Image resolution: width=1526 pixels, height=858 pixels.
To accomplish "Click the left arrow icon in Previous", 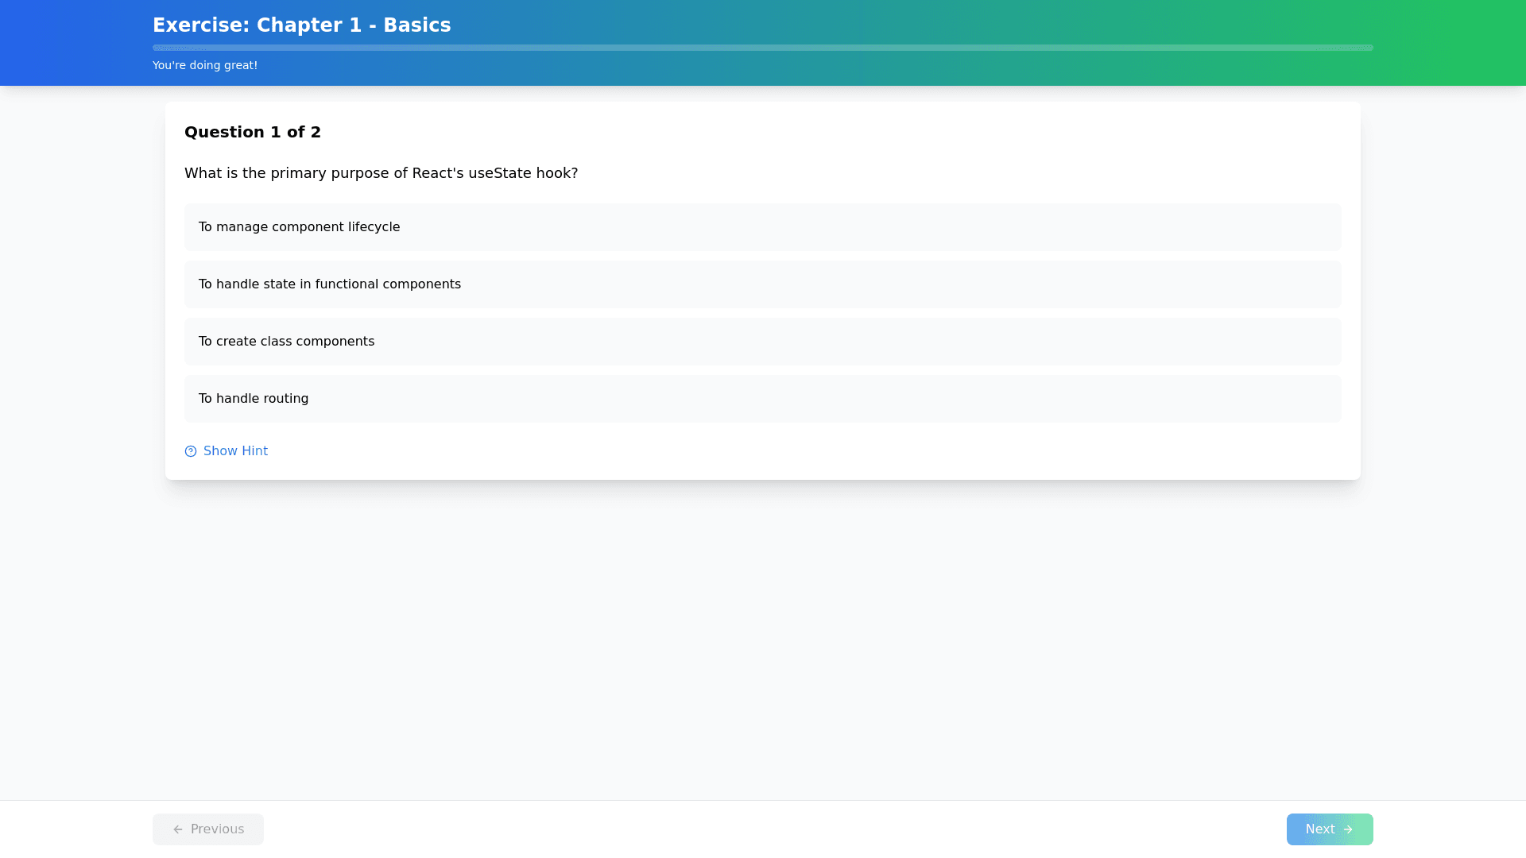I will point(178,829).
